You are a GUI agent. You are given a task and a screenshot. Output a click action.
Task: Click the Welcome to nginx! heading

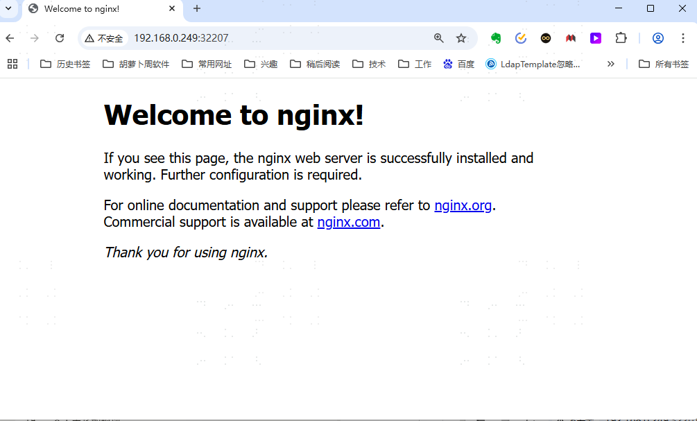234,115
